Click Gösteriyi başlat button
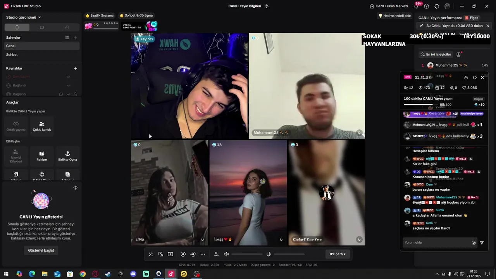Viewport: 496px width, 279px height. (41, 250)
